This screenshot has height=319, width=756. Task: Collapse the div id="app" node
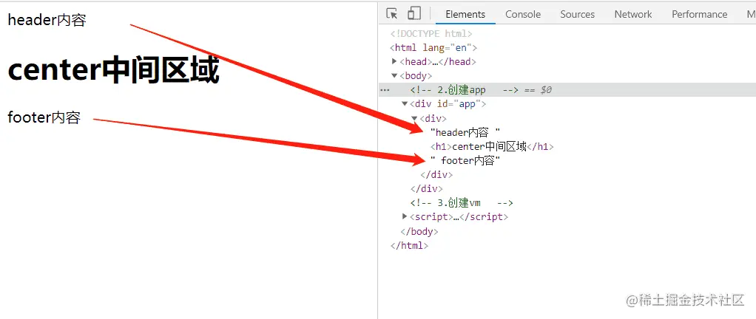(405, 104)
